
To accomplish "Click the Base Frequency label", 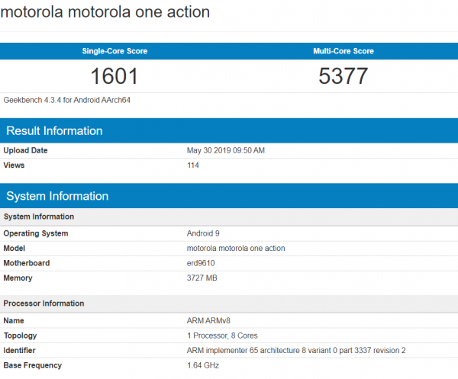I will click(32, 365).
